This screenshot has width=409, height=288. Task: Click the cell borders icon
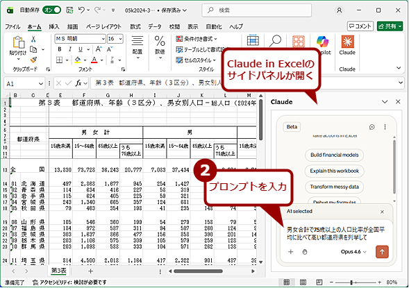coord(60,60)
